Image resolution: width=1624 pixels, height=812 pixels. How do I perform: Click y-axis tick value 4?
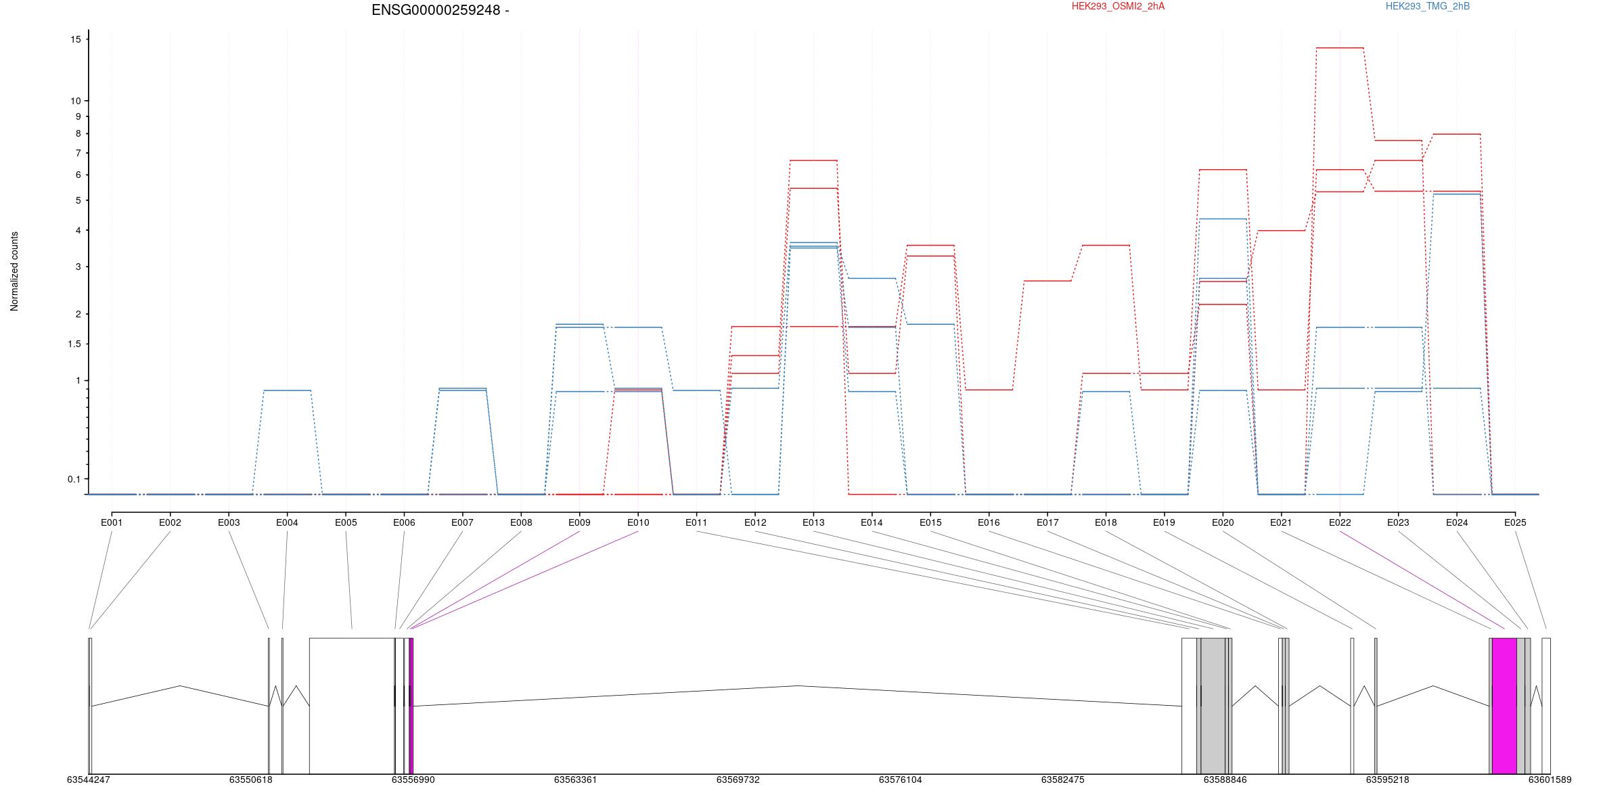(78, 231)
